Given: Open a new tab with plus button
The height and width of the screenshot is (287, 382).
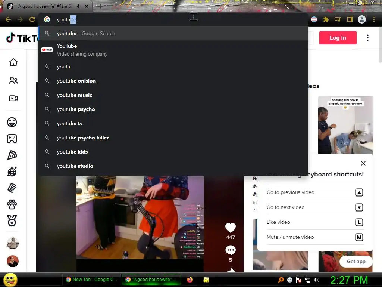Looking at the screenshot, I should pyautogui.click(x=100, y=6).
